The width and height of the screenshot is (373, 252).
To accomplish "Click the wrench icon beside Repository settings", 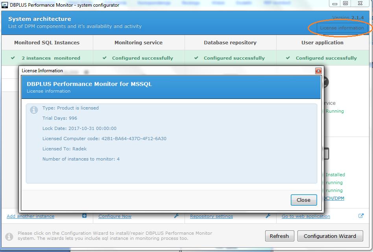I will 268,216.
